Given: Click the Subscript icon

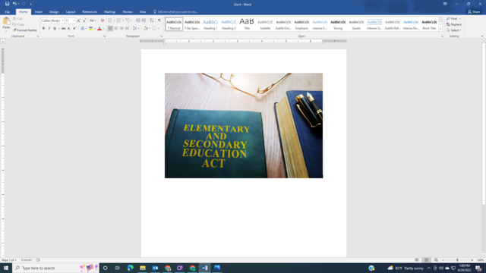Looking at the screenshot, I should pyautogui.click(x=69, y=29).
